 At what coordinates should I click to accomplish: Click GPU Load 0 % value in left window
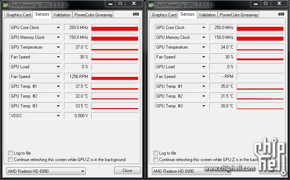(77, 67)
